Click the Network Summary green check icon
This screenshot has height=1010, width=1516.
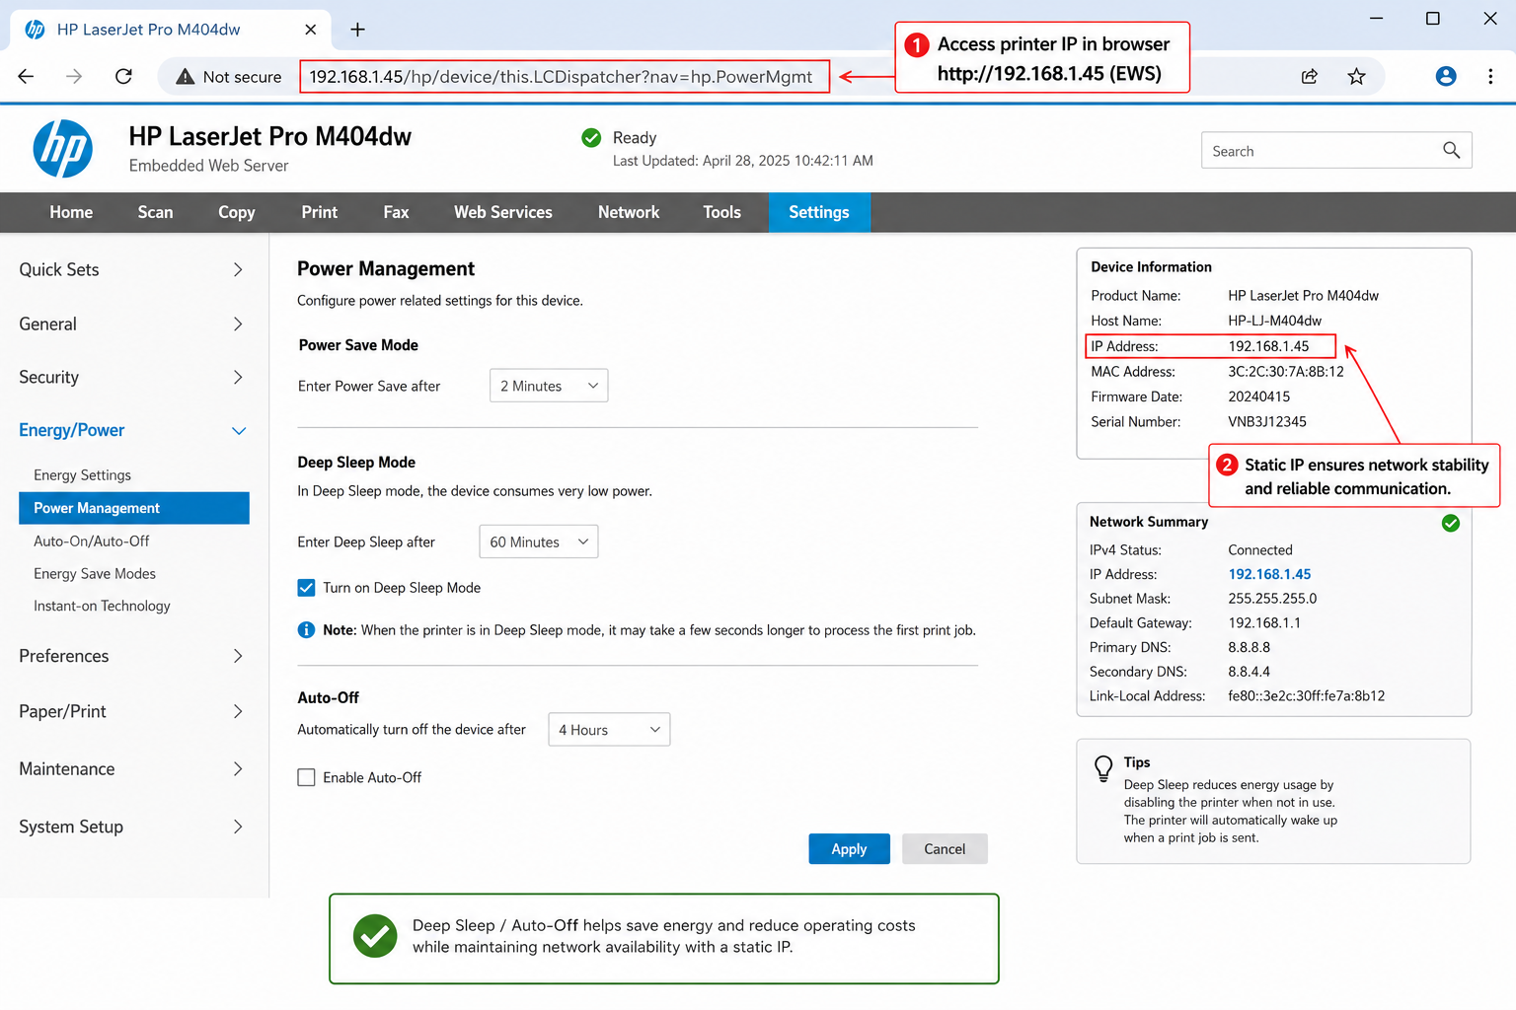pyautogui.click(x=1451, y=523)
